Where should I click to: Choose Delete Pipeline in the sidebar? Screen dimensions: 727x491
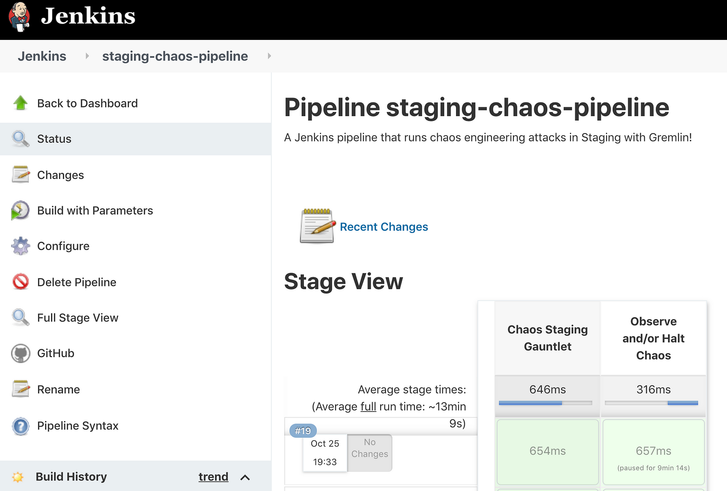[77, 282]
